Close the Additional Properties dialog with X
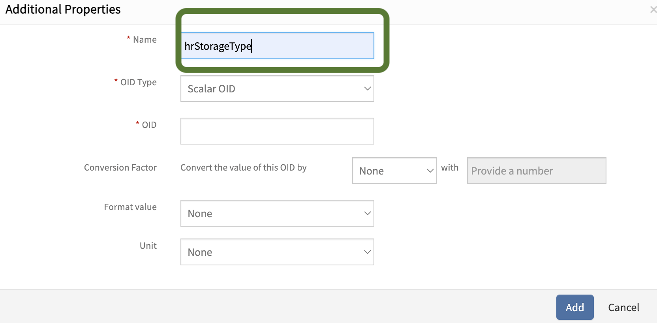The height and width of the screenshot is (323, 657). 653,10
